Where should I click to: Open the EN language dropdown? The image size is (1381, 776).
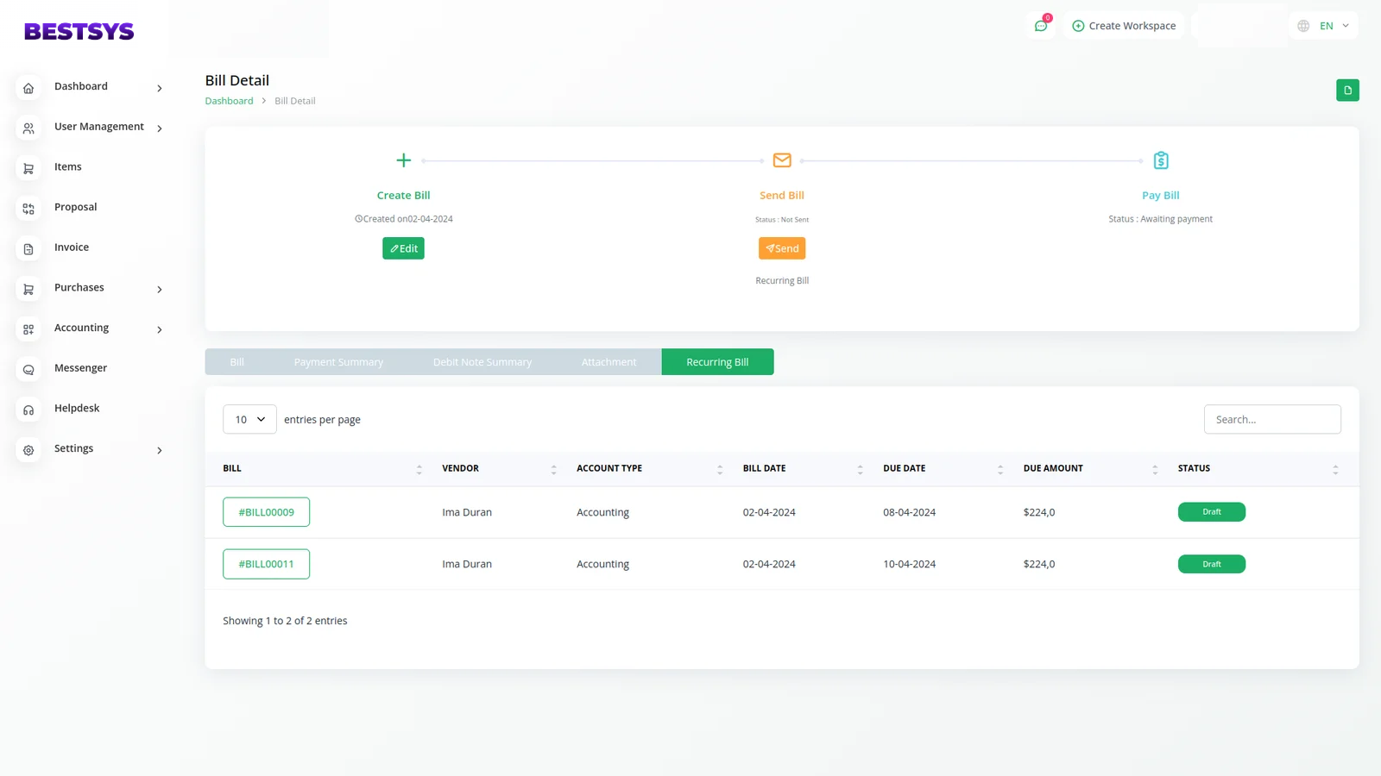1324,26
